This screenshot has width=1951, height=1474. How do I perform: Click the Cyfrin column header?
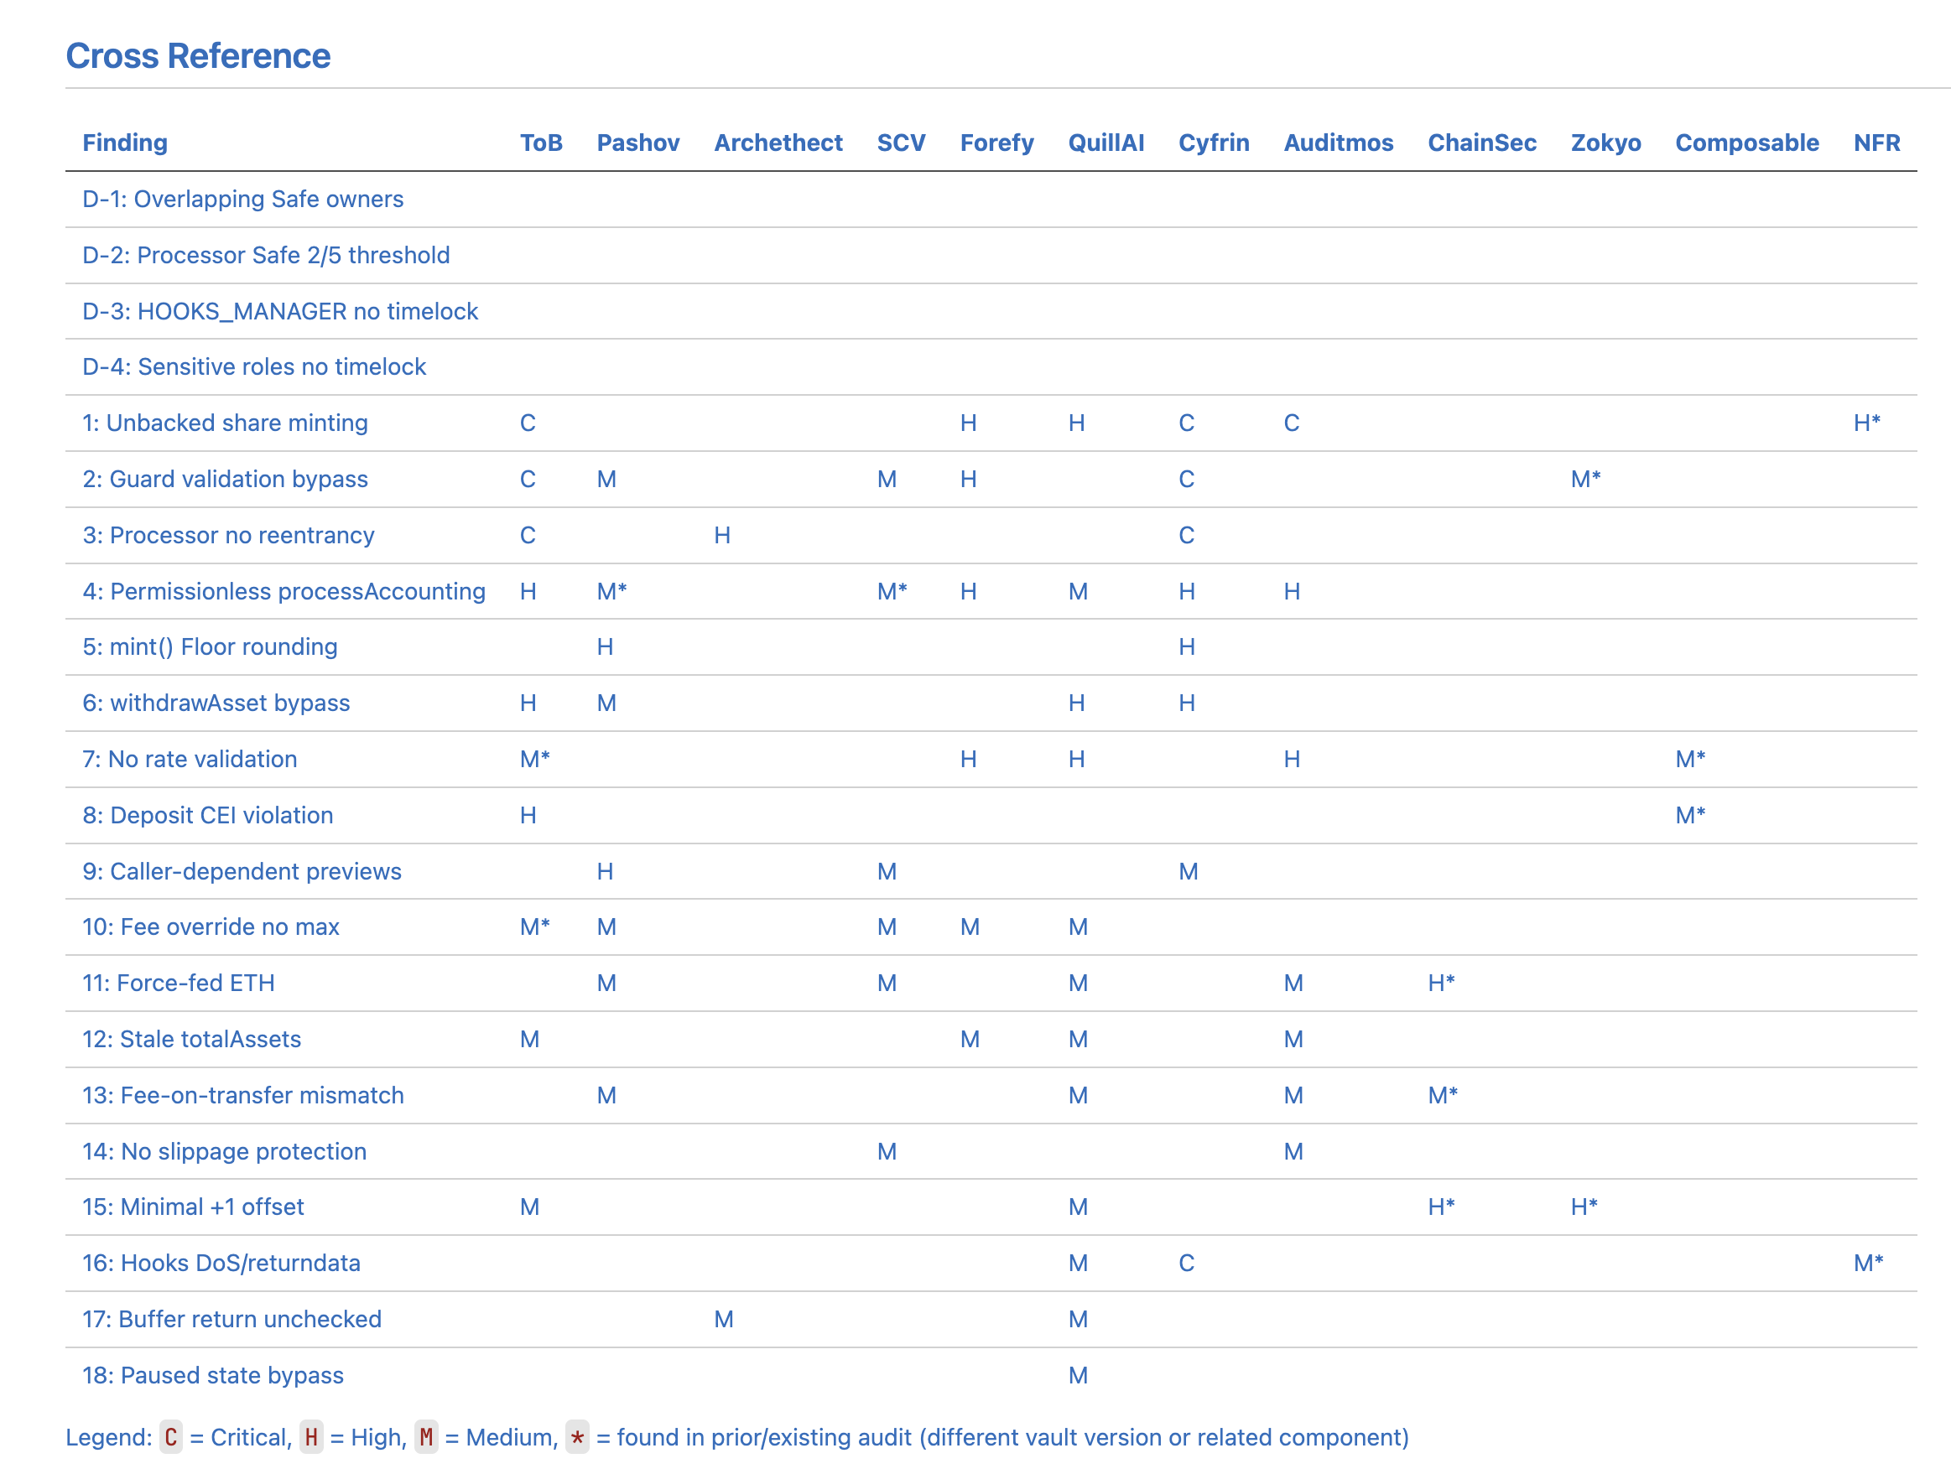coord(1213,143)
